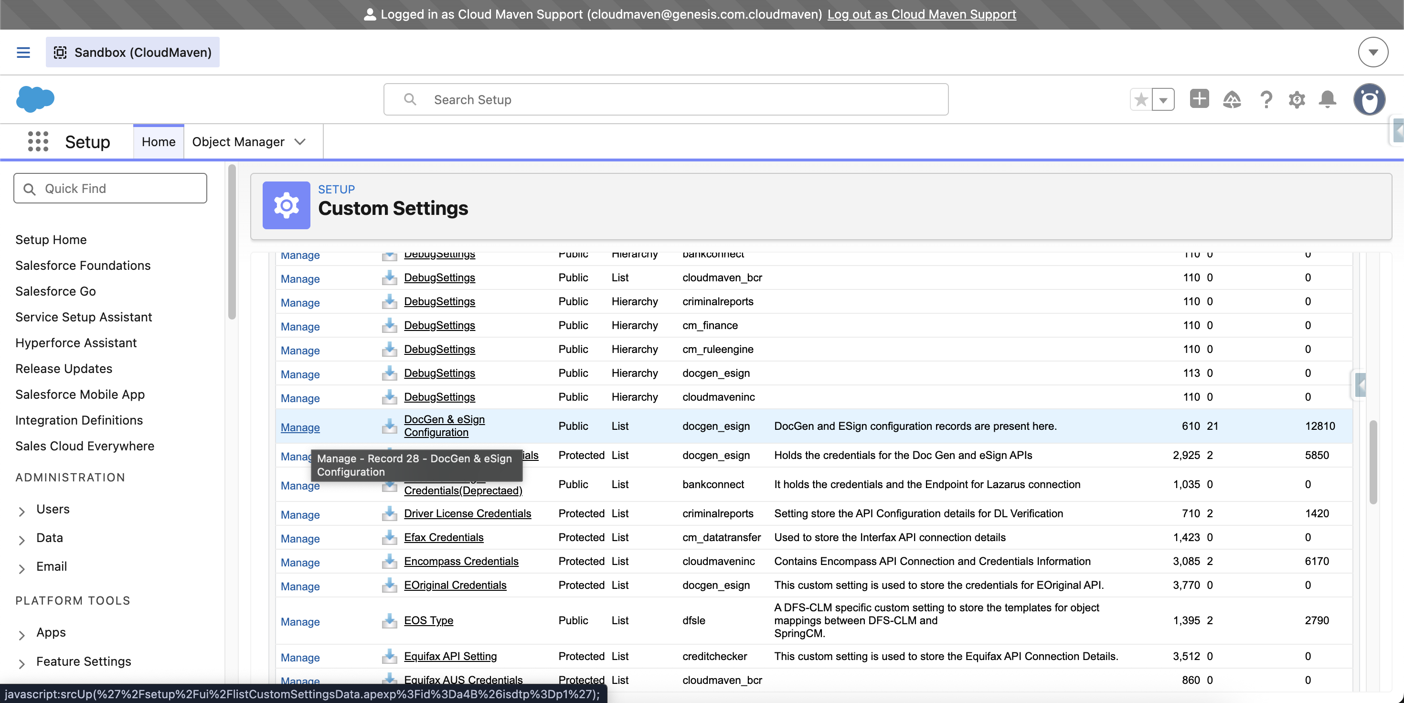Open the global actions plus icon
Image resolution: width=1404 pixels, height=703 pixels.
pos(1199,99)
